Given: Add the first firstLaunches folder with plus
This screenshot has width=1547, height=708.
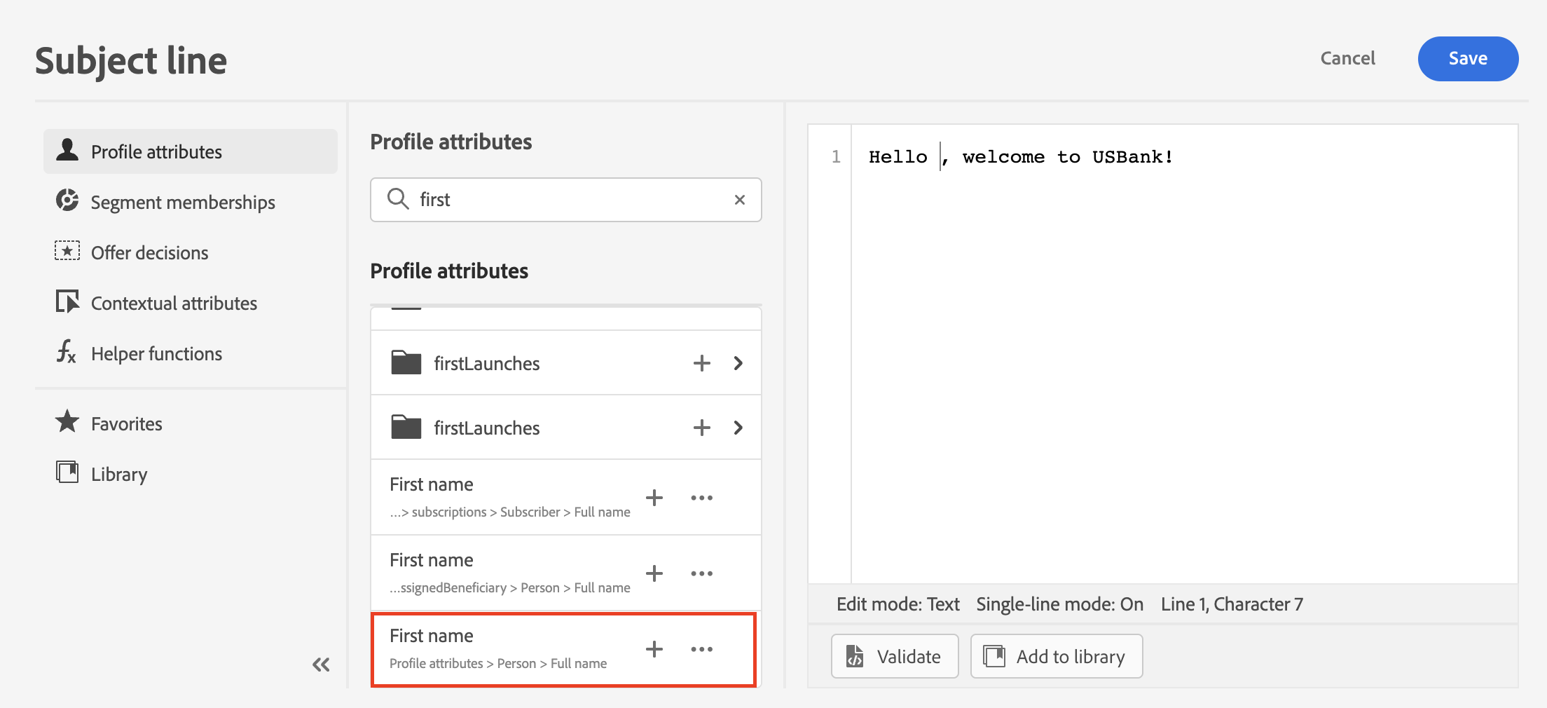Looking at the screenshot, I should coord(701,363).
